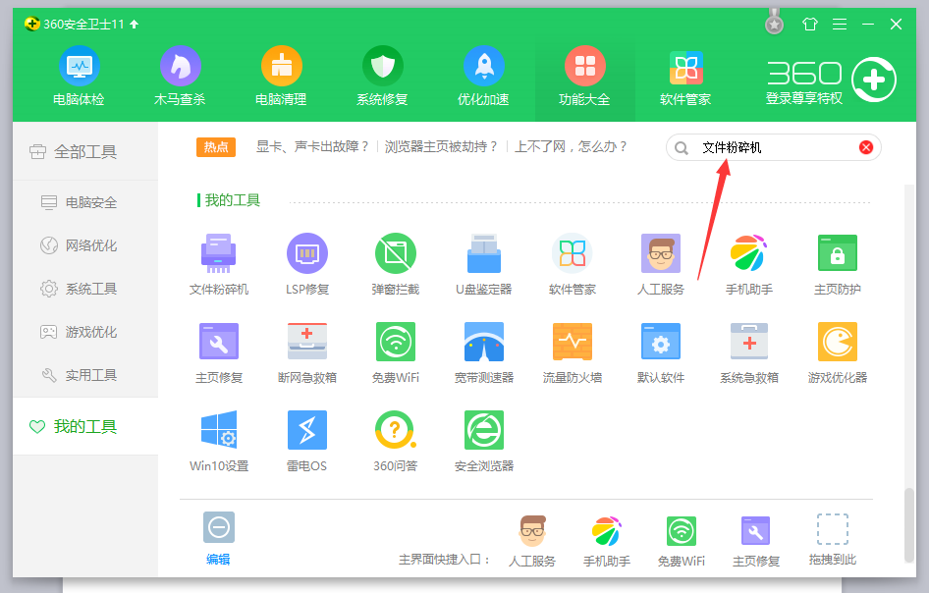The height and width of the screenshot is (593, 929).
Task: Open 手机助手 in the My Tools grid
Action: point(749,265)
